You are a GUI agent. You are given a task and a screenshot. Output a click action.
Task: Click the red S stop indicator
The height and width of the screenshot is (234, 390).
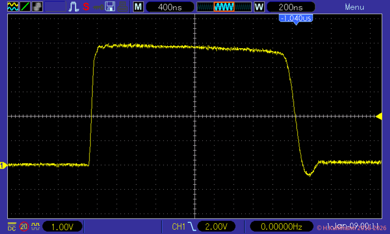tap(86, 7)
